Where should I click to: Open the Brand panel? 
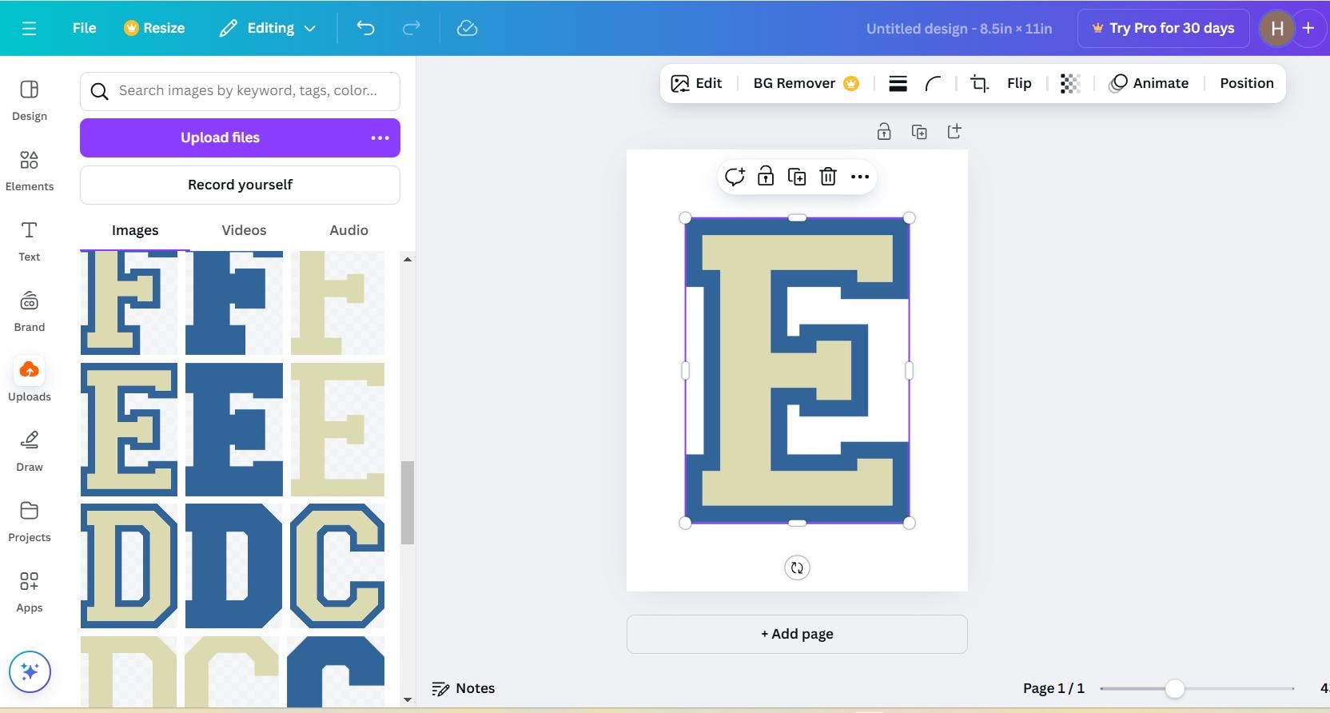click(x=30, y=311)
